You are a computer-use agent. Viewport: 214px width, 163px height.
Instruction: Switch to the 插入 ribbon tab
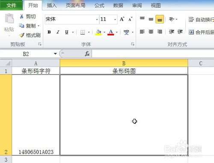(x=52, y=6)
